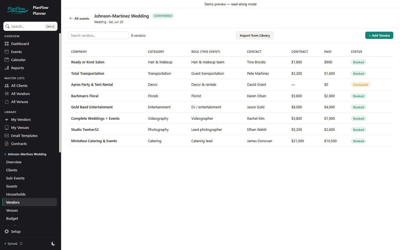The image size is (400, 250).
Task: Click the 8 vendors count label
Action: pos(138,36)
